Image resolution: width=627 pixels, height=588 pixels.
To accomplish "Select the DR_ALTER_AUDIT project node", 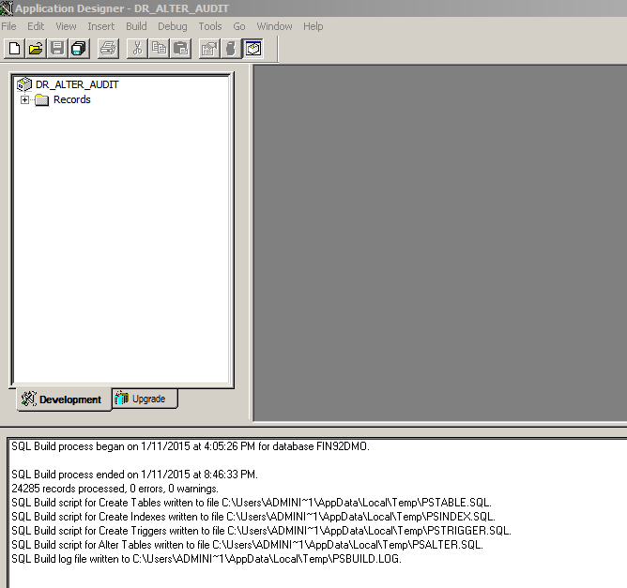I will tap(77, 84).
